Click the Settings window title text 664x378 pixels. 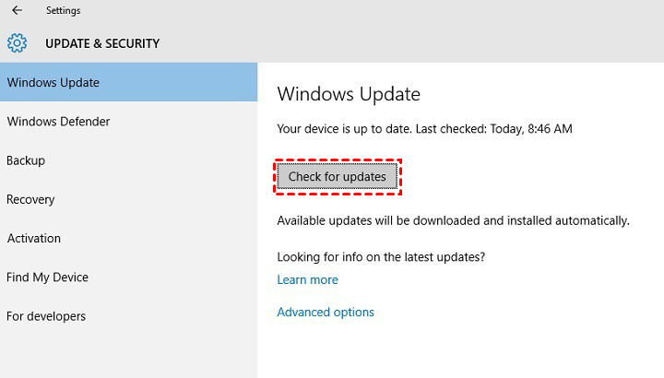point(63,11)
